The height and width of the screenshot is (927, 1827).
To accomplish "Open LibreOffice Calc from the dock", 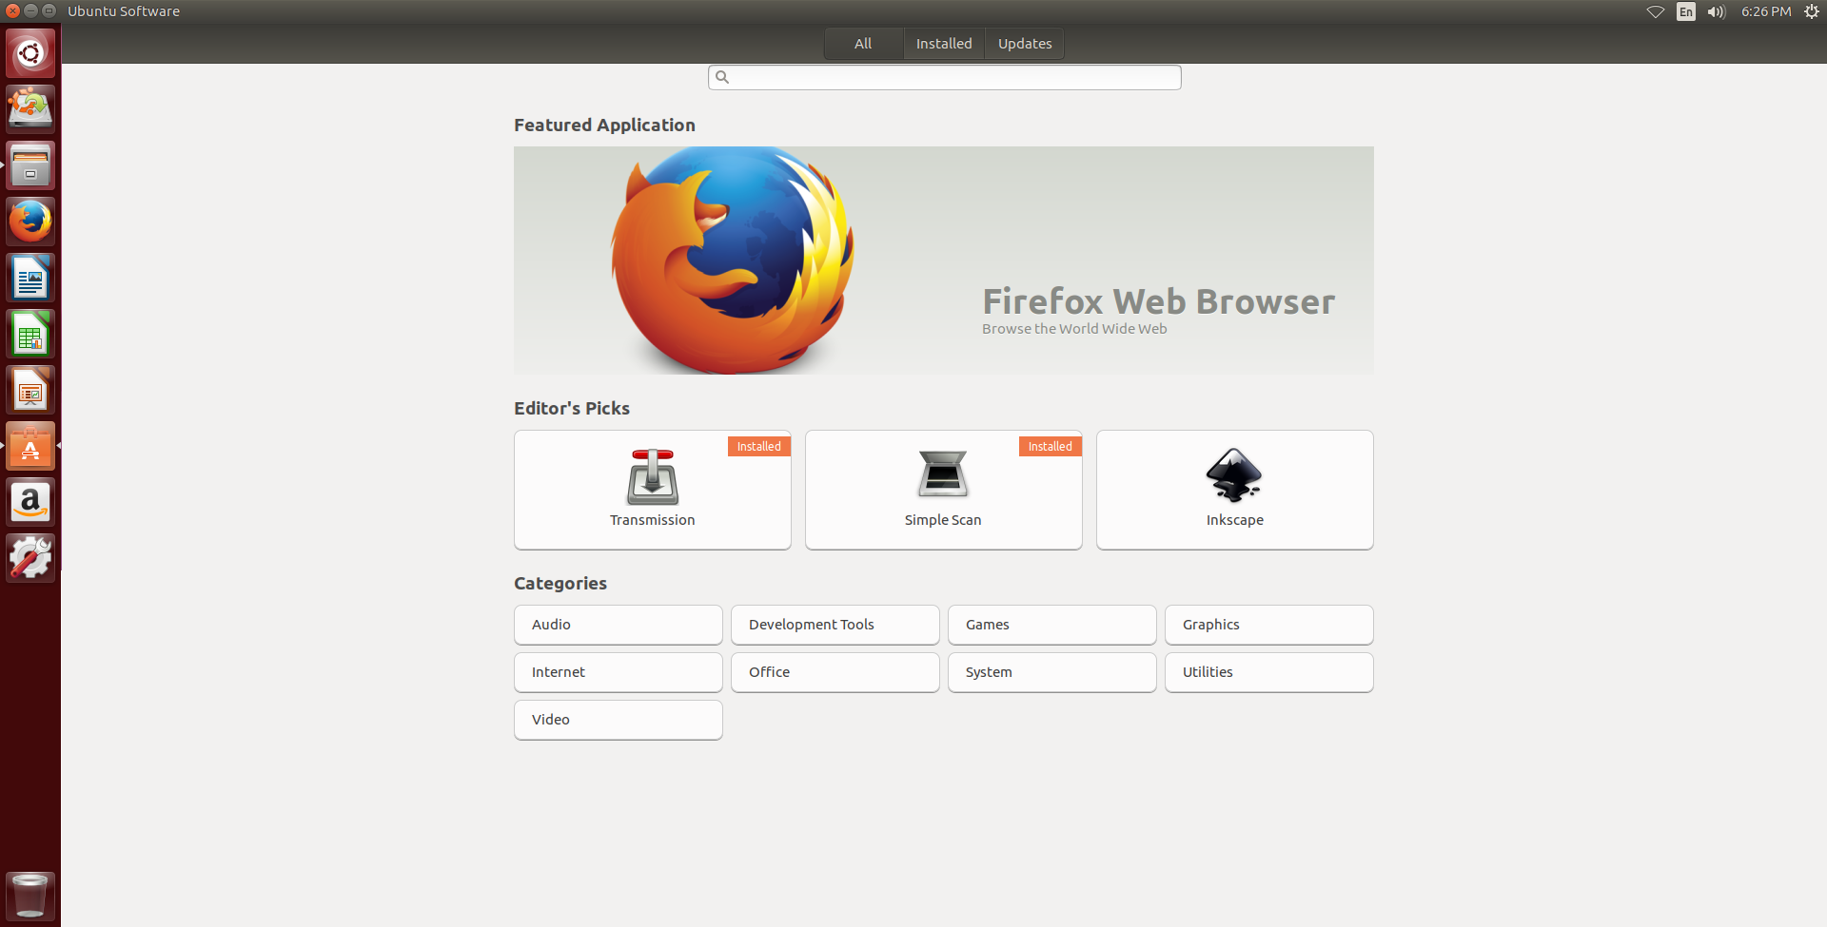I will pyautogui.click(x=30, y=334).
